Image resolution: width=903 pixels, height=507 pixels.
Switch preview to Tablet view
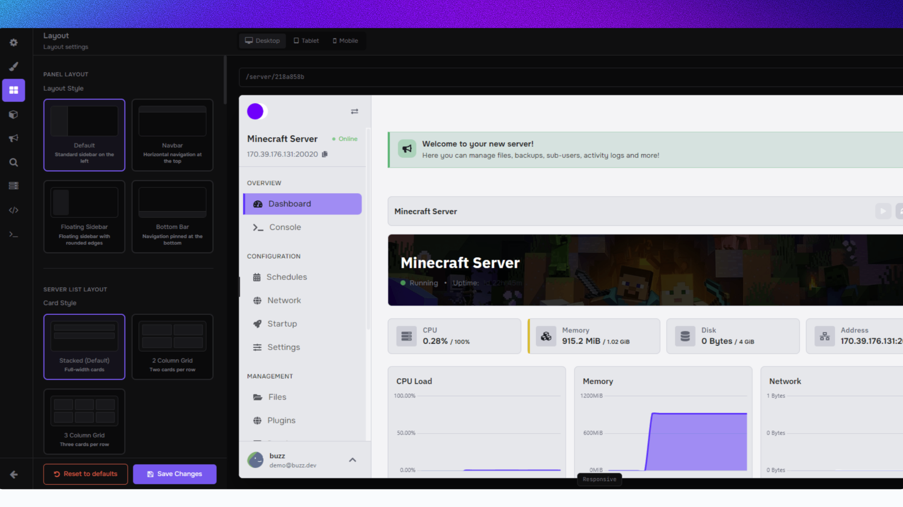coord(306,41)
